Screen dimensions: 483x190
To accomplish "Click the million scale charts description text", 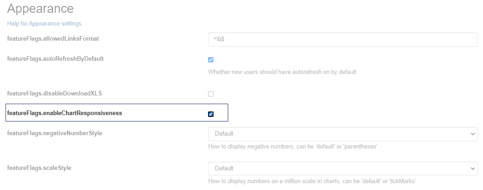I will [x=312, y=181].
